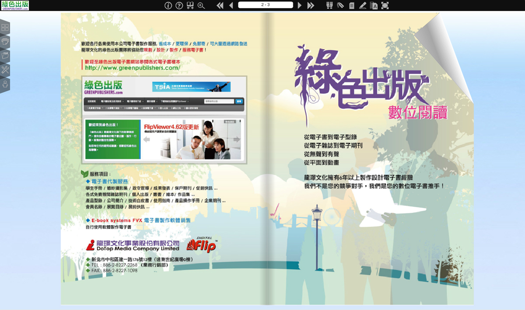Click the 服務項目 heading with leaf icon

pos(96,174)
